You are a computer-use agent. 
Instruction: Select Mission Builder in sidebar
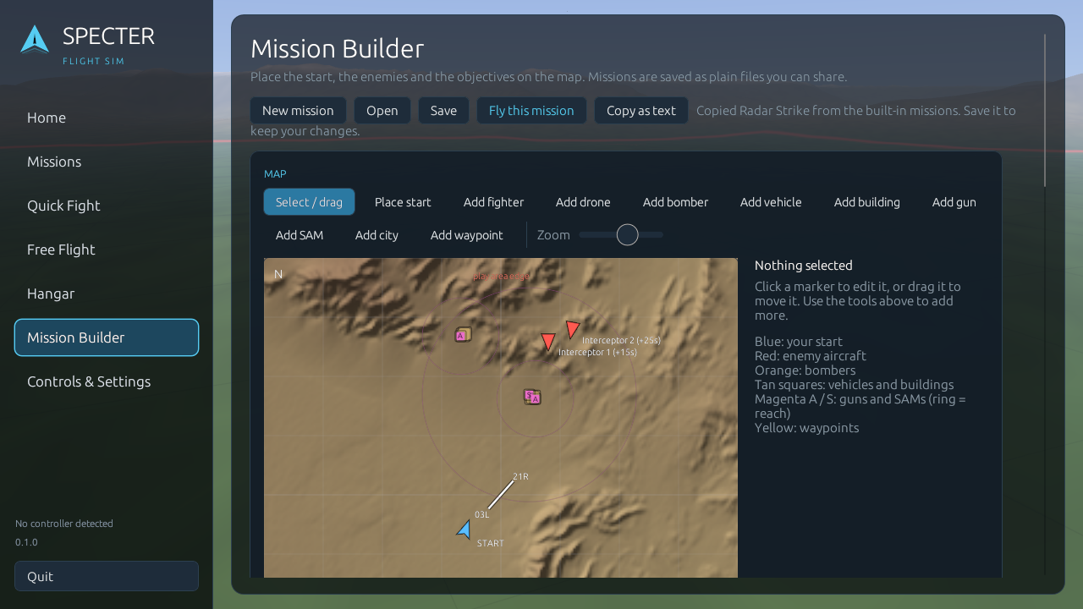pyautogui.click(x=107, y=337)
